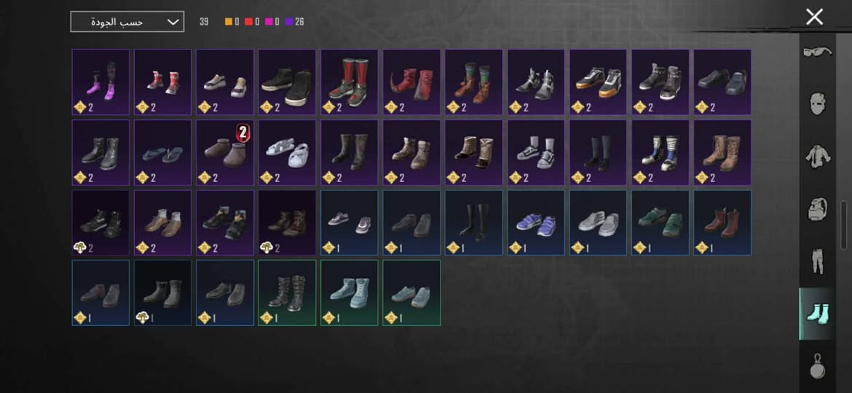
Task: Pick the white sandals item
Action: click(287, 153)
